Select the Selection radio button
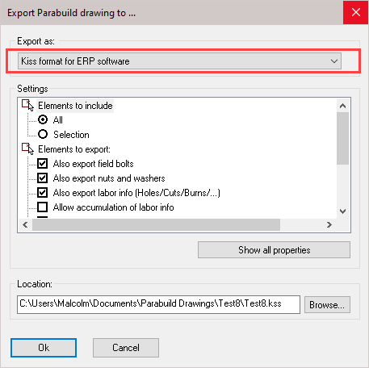 [43, 134]
